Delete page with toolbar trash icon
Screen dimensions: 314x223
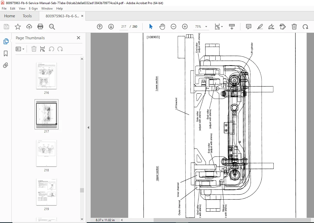tap(294, 27)
